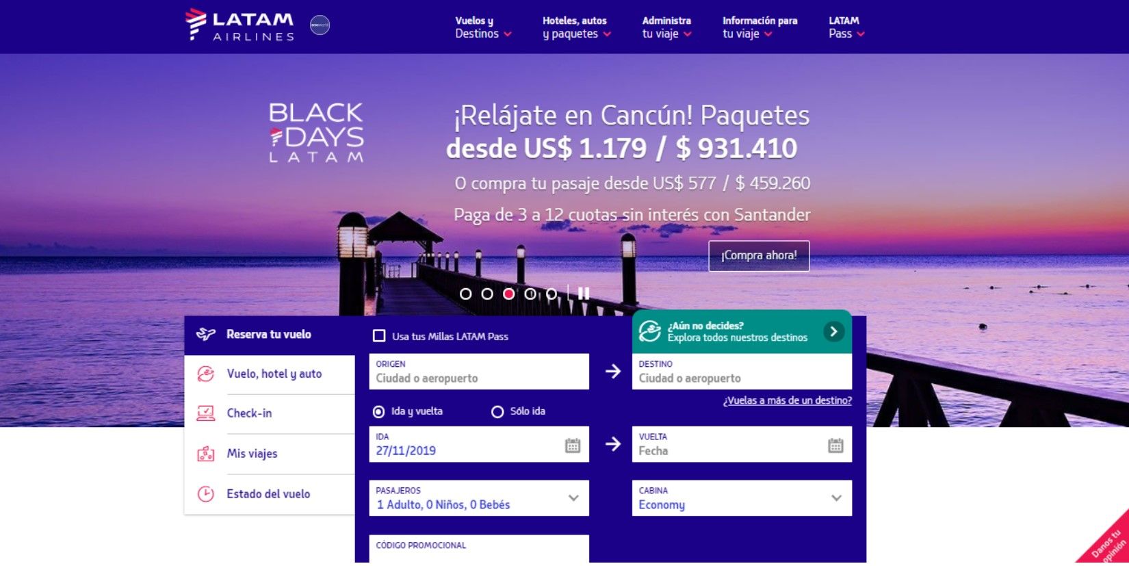Select the Sólo ida radio option
1129x566 pixels.
(497, 412)
